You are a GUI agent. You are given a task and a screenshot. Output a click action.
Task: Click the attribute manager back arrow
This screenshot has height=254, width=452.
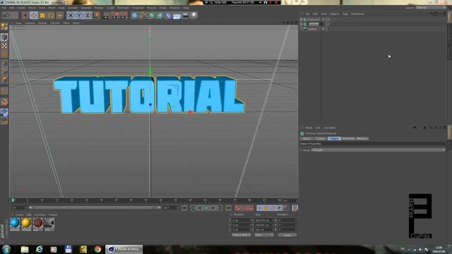coord(415,128)
